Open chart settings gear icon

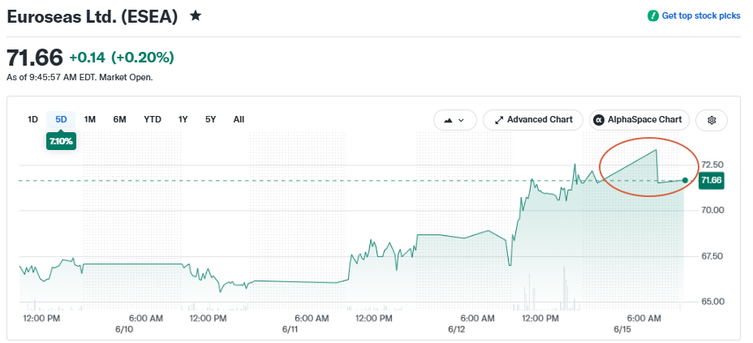(712, 120)
